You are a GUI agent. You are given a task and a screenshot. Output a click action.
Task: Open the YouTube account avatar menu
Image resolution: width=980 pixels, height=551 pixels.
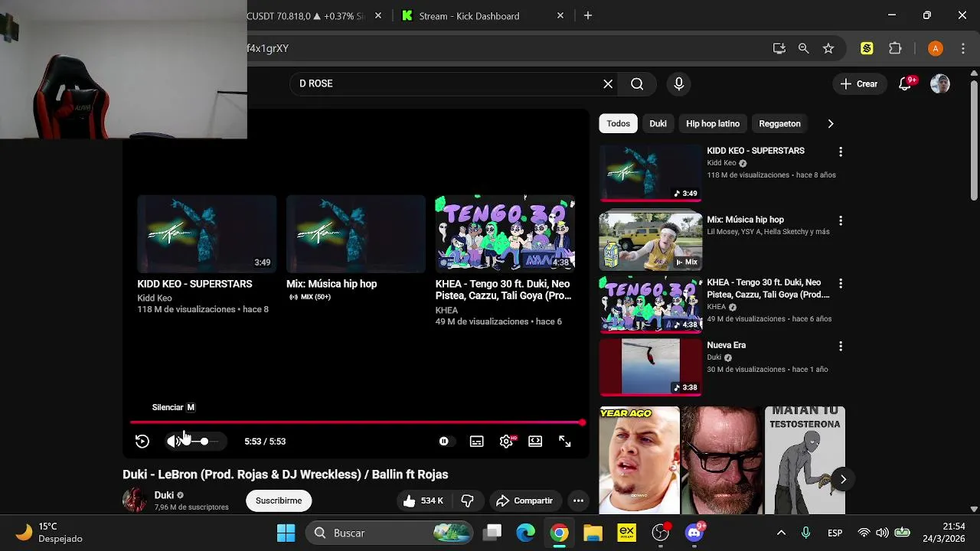[940, 84]
